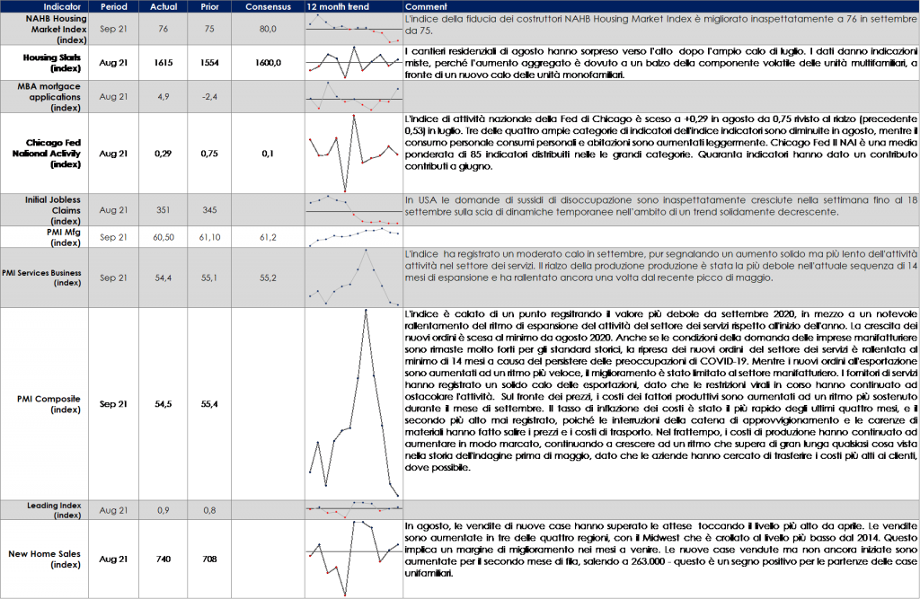Open the PMI Composite trend chart
Screen dimensions: 920x599
pos(354,403)
